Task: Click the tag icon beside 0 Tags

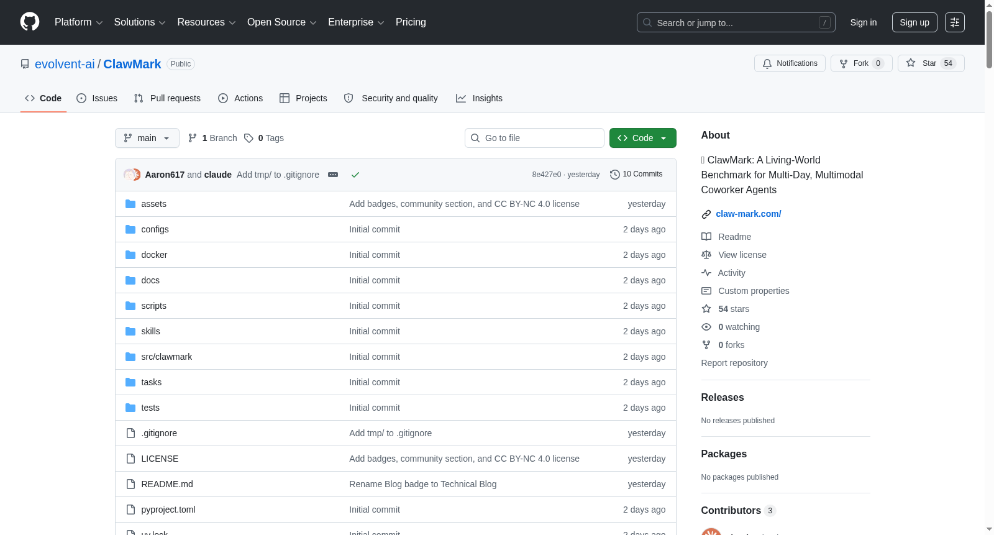Action: pyautogui.click(x=248, y=138)
